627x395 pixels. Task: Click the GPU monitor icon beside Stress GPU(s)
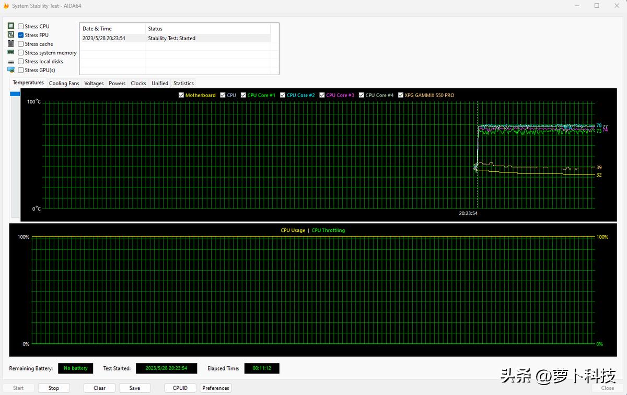(10, 69)
